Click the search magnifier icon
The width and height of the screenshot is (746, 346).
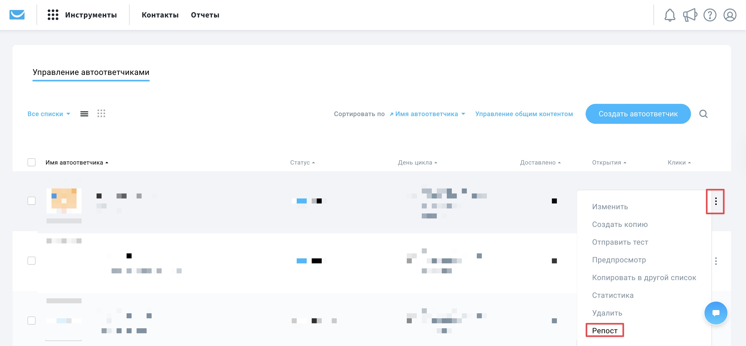point(703,114)
